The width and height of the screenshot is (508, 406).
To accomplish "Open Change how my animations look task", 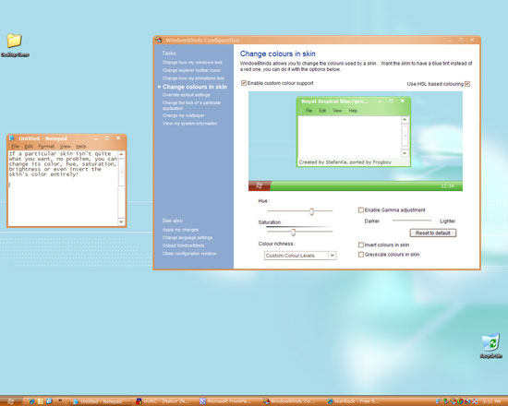I will click(x=193, y=78).
